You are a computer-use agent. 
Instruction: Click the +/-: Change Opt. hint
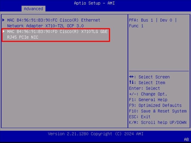click(148, 94)
